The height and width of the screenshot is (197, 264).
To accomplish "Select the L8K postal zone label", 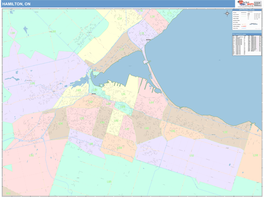I will [x=147, y=128].
